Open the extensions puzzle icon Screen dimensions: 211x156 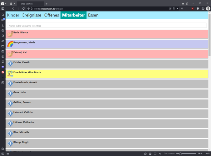click(x=203, y=9)
